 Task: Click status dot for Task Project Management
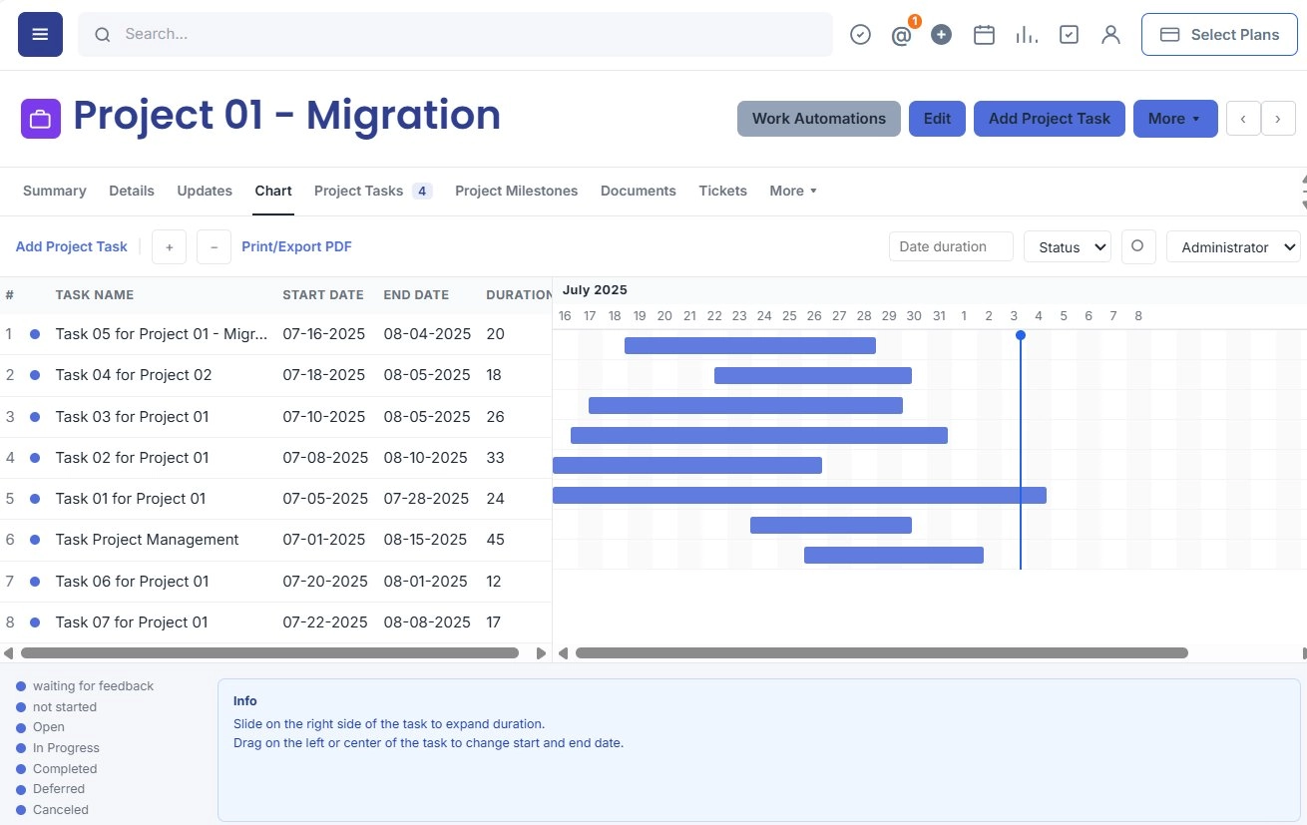35,540
